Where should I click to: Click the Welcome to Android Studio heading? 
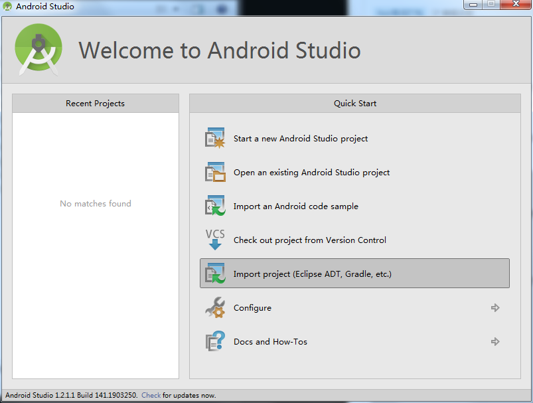pyautogui.click(x=220, y=50)
